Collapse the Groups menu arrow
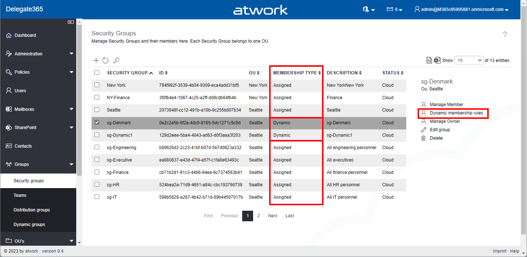Viewport: 527px width, 257px height. tap(71, 164)
